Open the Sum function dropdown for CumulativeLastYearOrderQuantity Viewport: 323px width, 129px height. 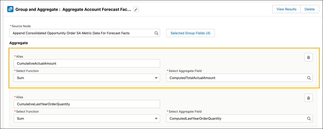(x=87, y=119)
